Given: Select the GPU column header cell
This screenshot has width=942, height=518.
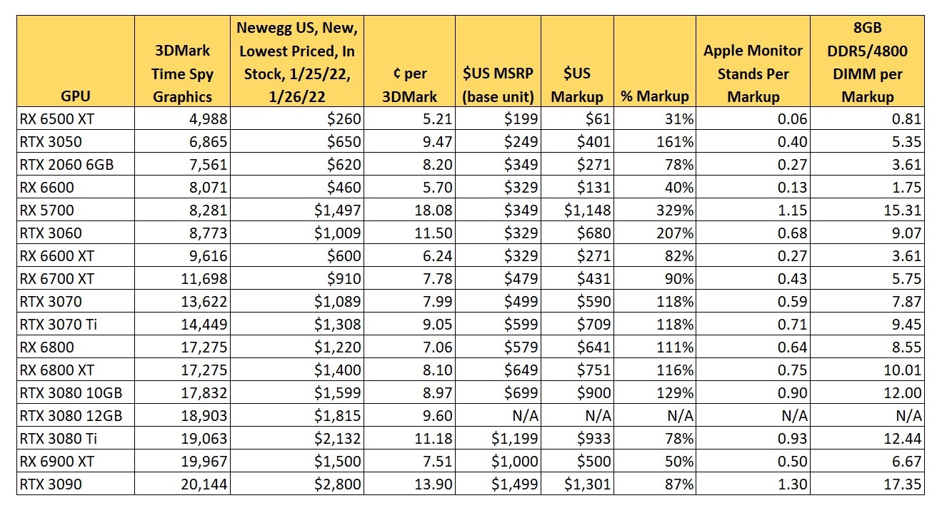Looking at the screenshot, I should [75, 62].
